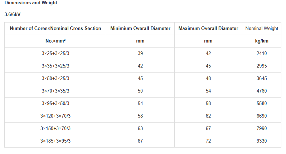Click the Nominal Weight column header
286x154 pixels.
click(x=262, y=28)
